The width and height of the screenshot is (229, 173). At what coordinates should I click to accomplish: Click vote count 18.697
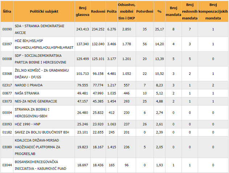[x=83, y=165]
